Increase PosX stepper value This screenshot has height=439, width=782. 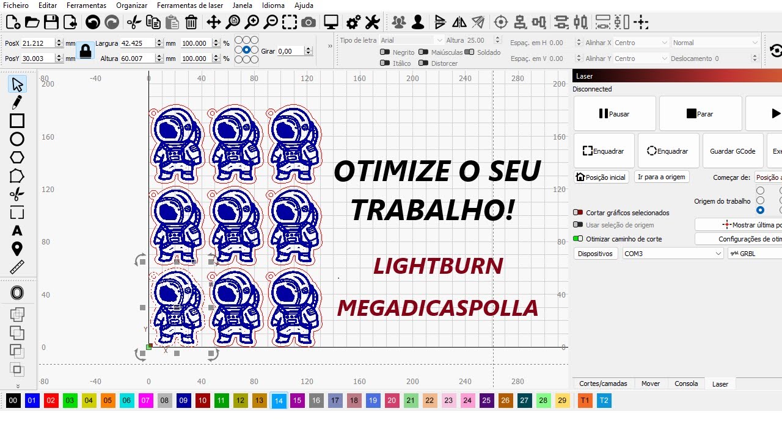59,41
